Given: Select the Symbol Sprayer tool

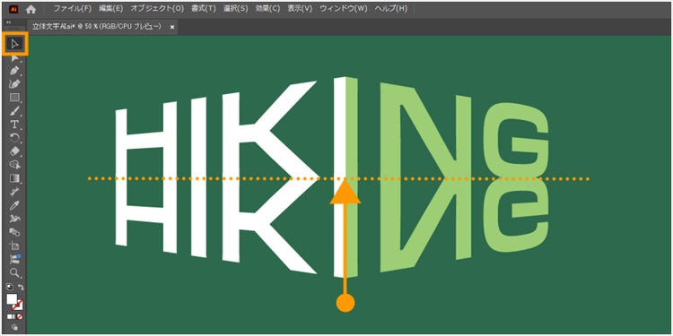Looking at the screenshot, I should tap(15, 219).
